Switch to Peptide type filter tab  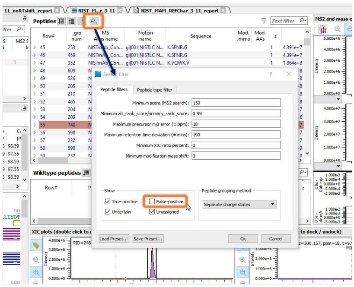coord(154,90)
